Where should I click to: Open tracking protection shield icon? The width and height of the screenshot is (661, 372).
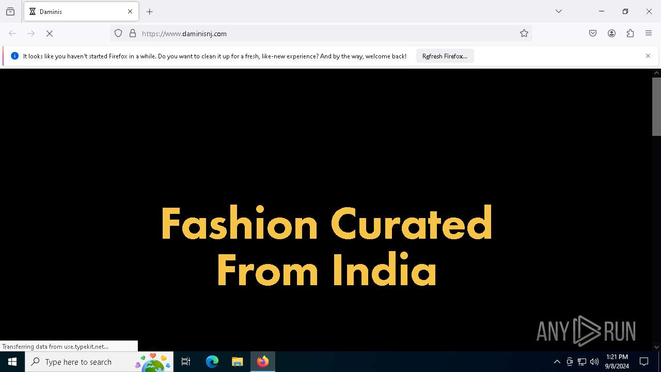[118, 34]
